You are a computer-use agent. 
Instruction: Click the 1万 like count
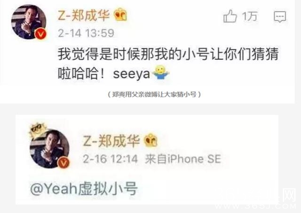click(x=250, y=16)
